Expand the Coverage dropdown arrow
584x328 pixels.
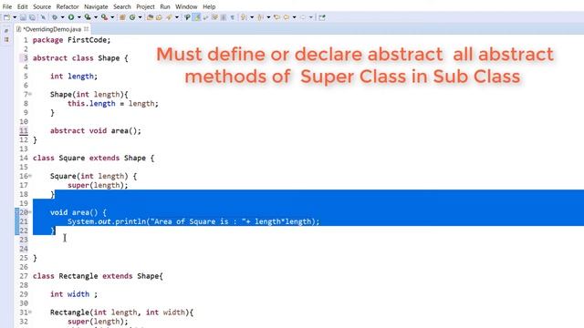click(x=96, y=17)
